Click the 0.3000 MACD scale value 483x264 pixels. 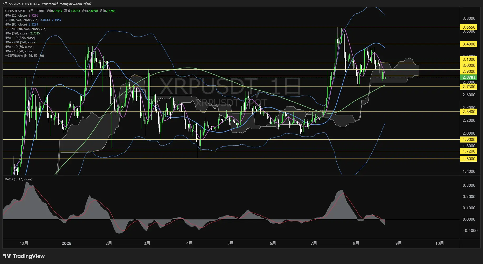469,185
